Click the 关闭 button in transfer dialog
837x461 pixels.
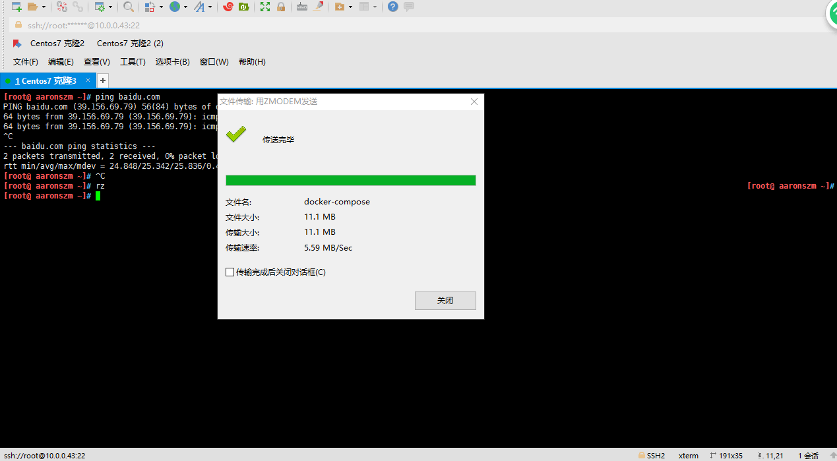click(x=445, y=301)
